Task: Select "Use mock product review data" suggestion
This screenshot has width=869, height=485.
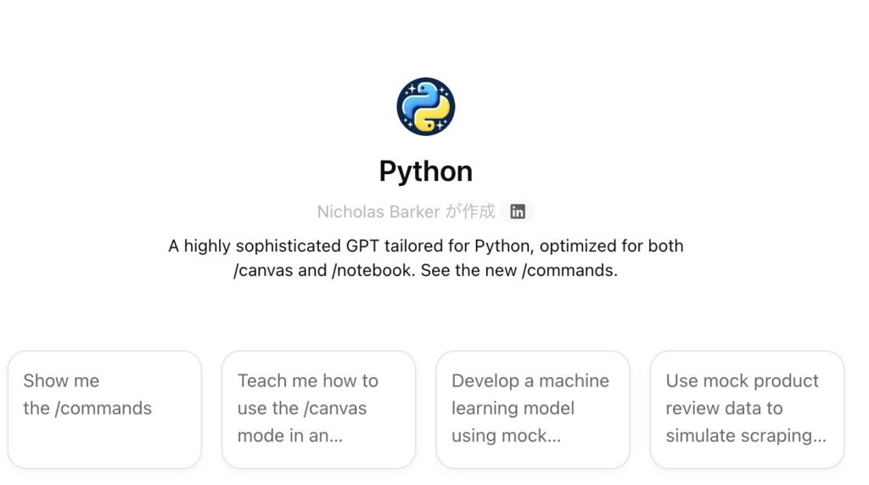Action: pyautogui.click(x=747, y=409)
